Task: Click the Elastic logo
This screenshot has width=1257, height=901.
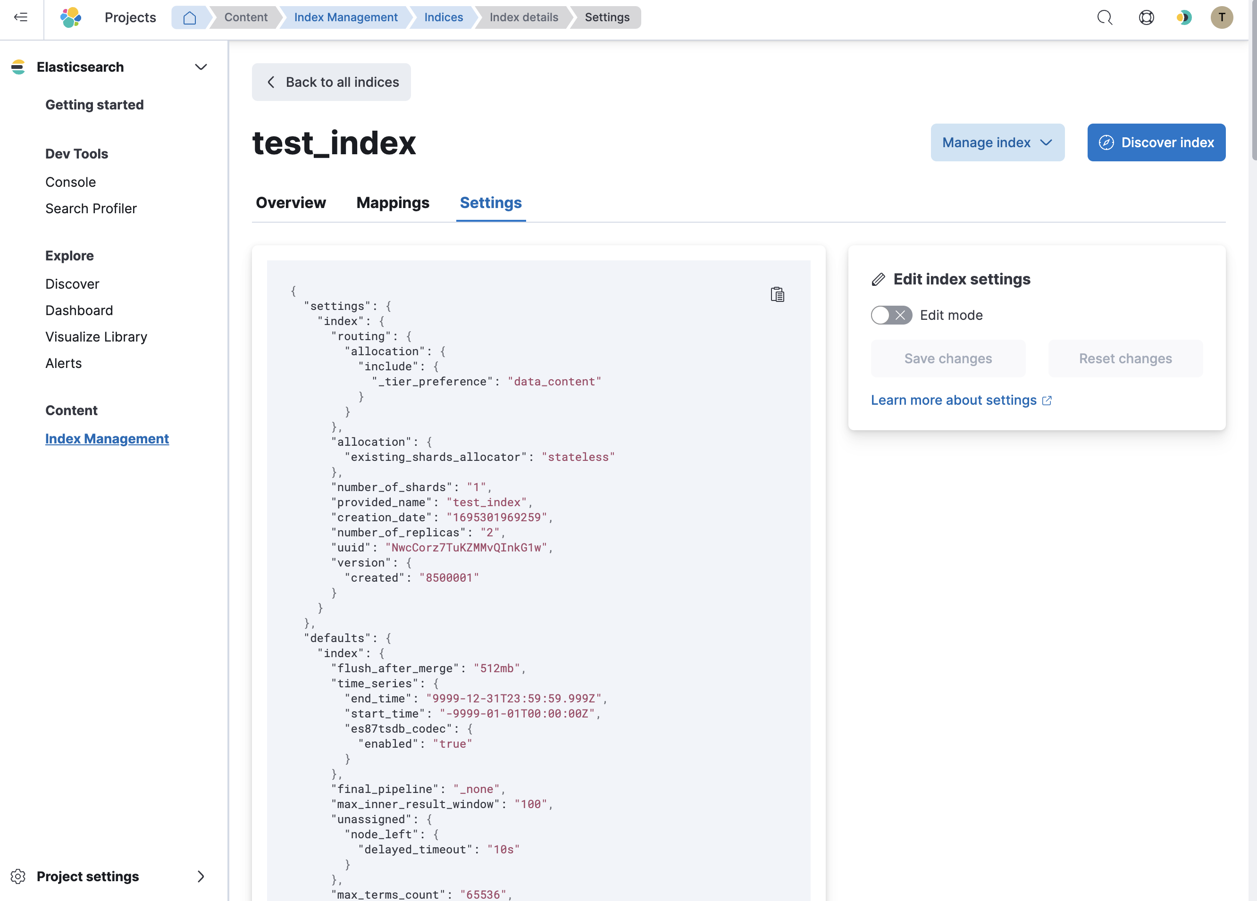Action: tap(70, 17)
